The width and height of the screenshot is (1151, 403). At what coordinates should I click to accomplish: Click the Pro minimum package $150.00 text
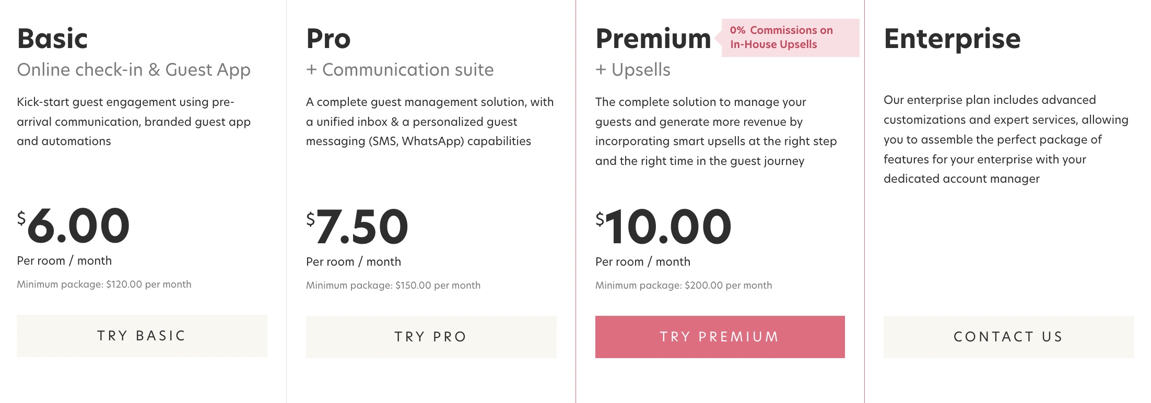click(393, 286)
